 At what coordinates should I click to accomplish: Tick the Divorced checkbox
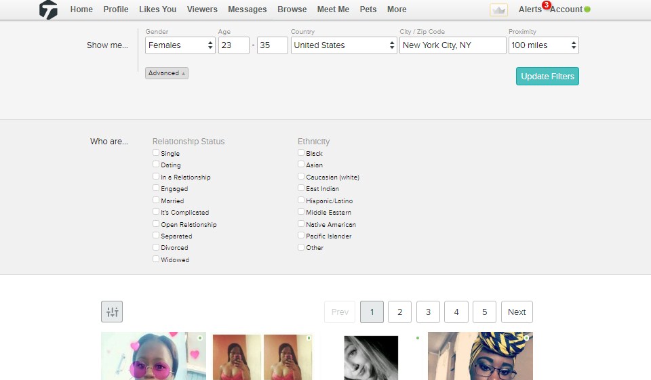click(x=156, y=247)
